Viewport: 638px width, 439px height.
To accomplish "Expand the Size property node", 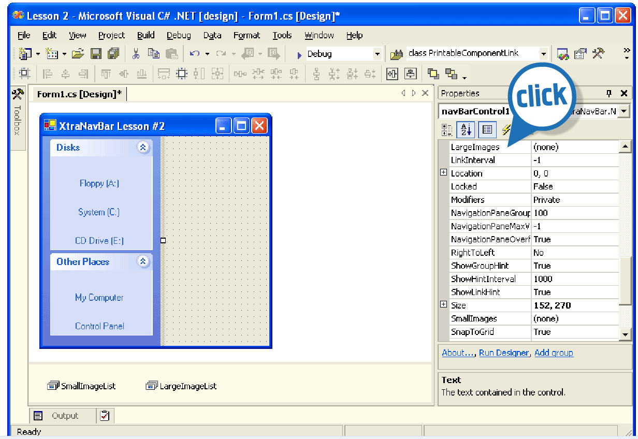I will tap(443, 305).
